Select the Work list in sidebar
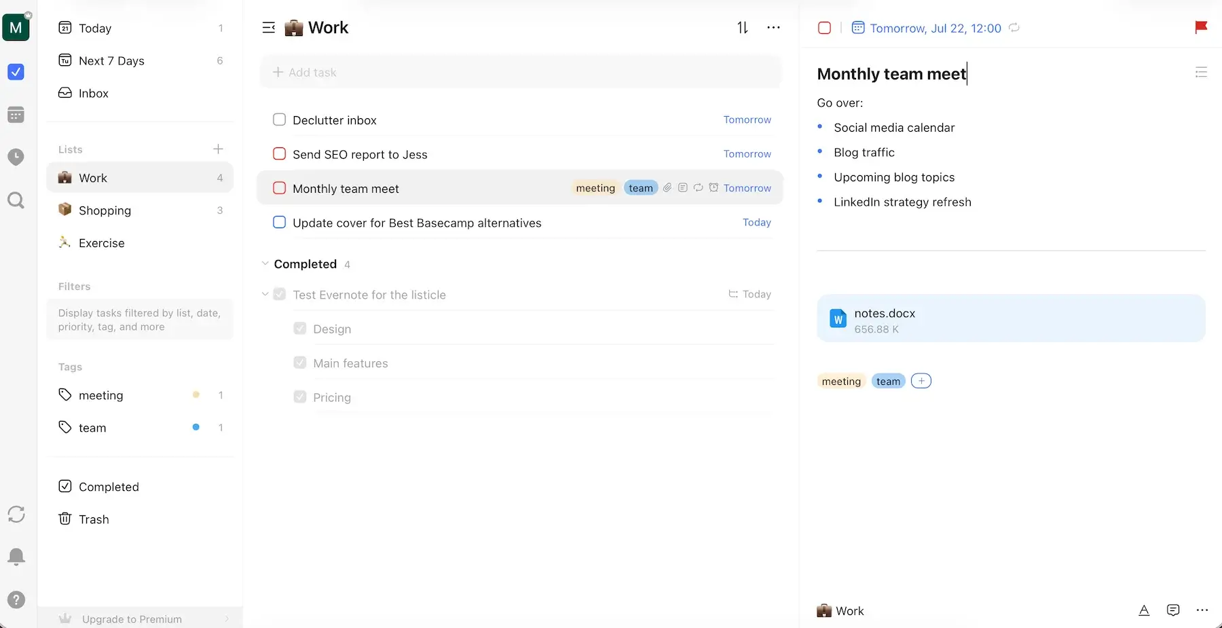1222x628 pixels. (x=141, y=178)
